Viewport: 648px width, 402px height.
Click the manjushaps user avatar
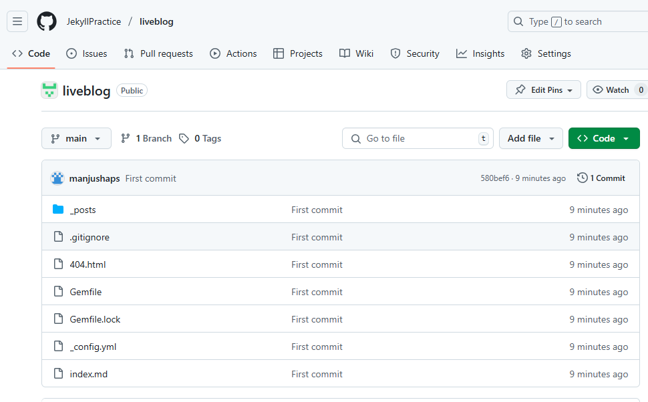pos(57,178)
